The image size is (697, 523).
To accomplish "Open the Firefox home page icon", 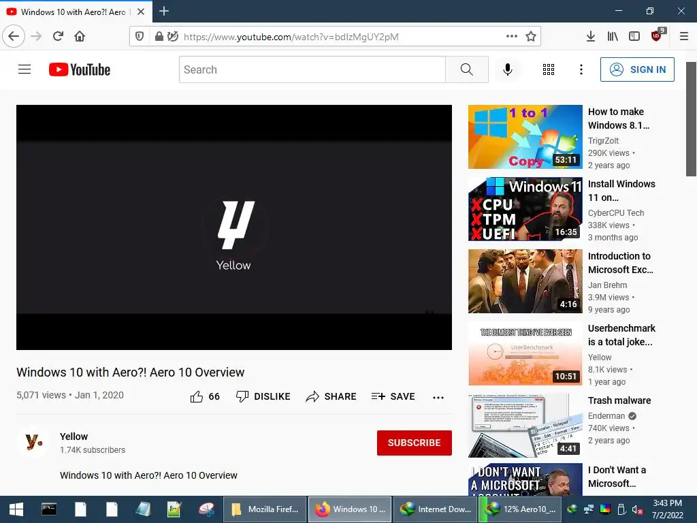I will pyautogui.click(x=80, y=36).
